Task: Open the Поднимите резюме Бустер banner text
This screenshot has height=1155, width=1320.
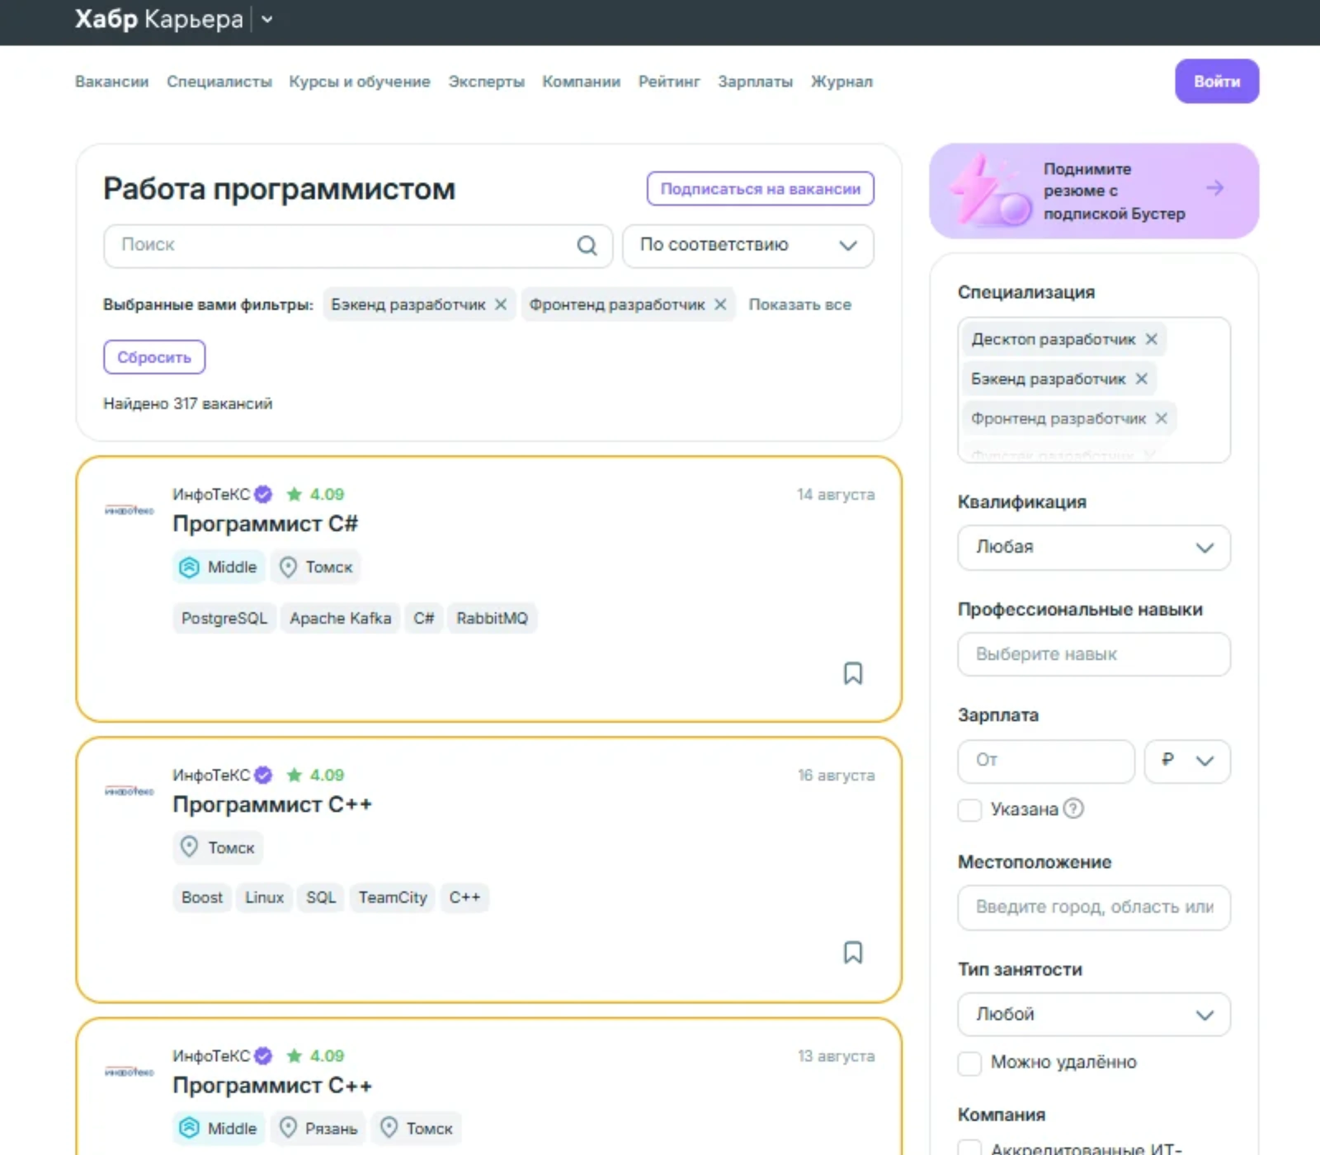Action: pos(1115,191)
